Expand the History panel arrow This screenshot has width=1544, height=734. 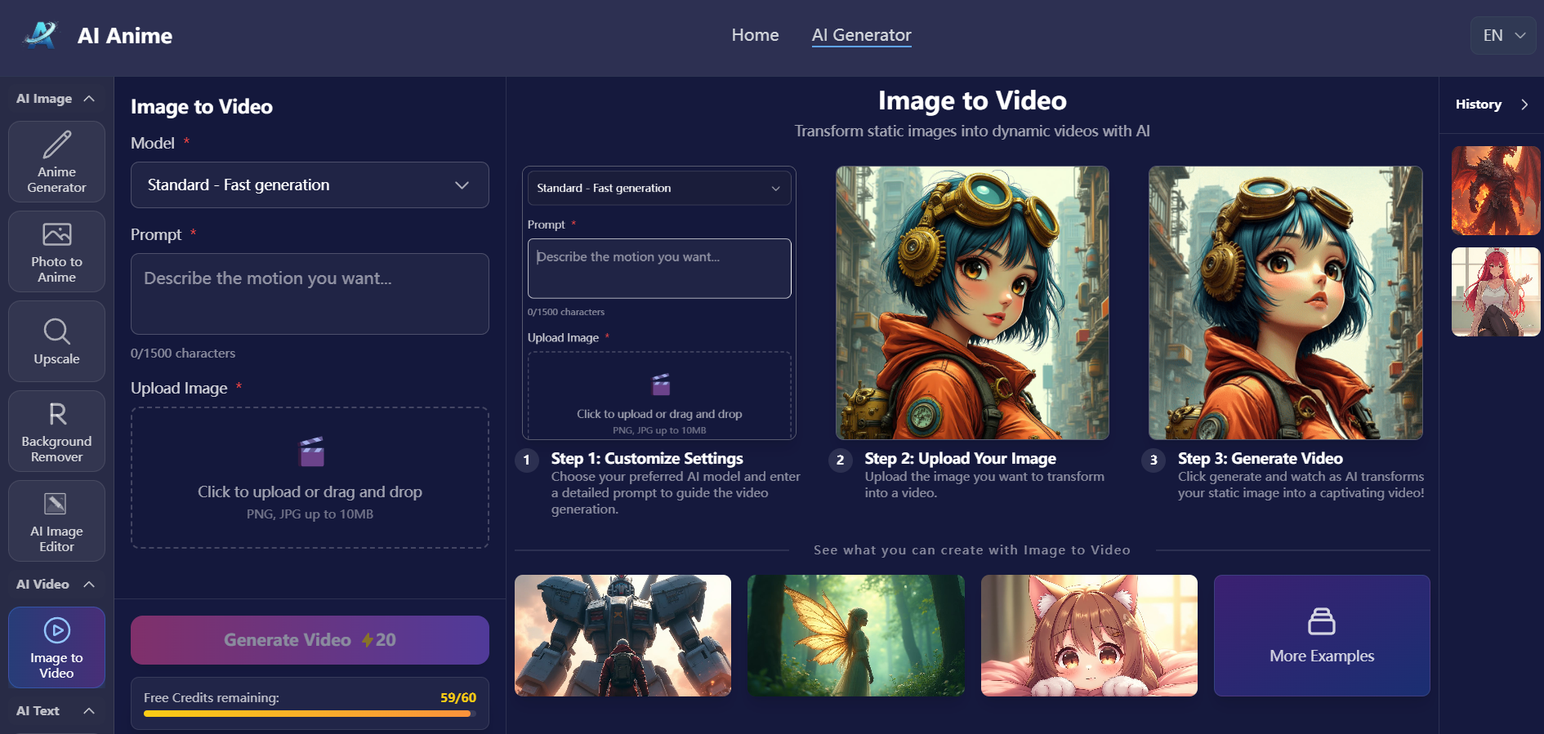1524,105
